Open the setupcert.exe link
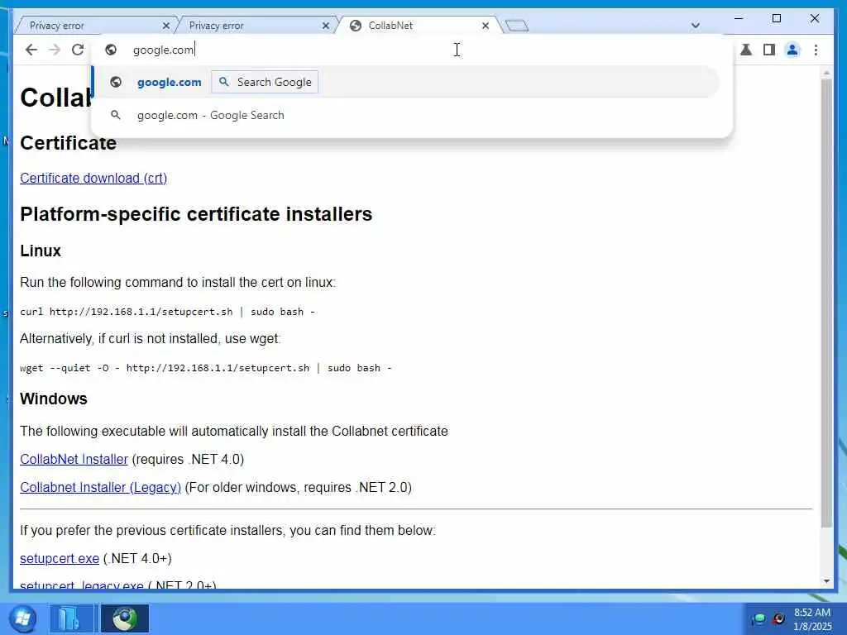This screenshot has width=847, height=635. (x=60, y=558)
